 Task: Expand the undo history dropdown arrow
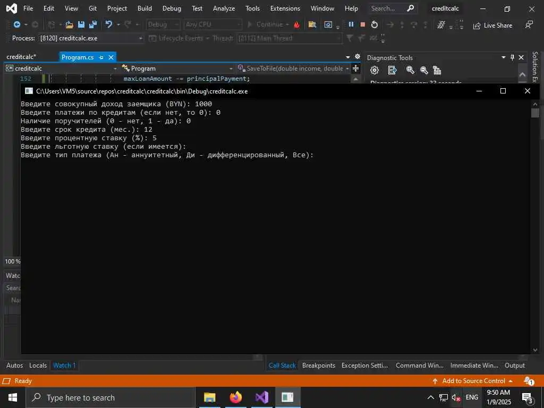point(118,24)
